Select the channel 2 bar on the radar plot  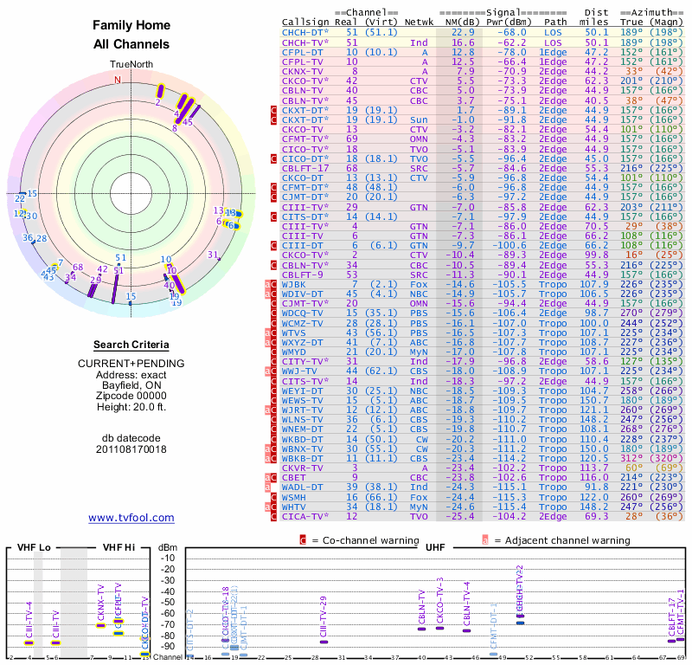[x=159, y=91]
